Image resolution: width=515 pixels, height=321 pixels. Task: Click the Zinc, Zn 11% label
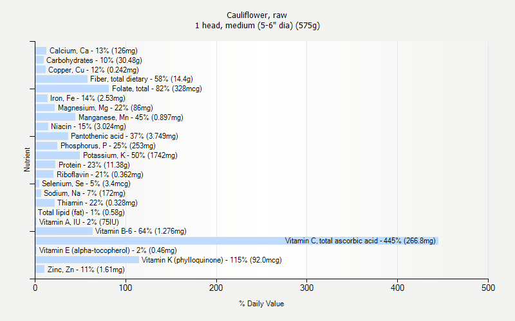point(86,270)
